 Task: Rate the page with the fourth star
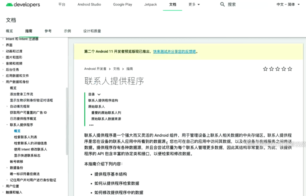(284, 69)
